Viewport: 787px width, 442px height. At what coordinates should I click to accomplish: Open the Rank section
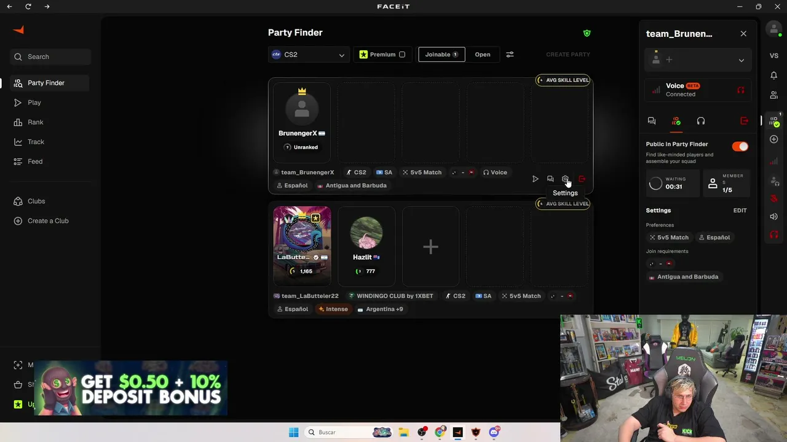pos(35,122)
